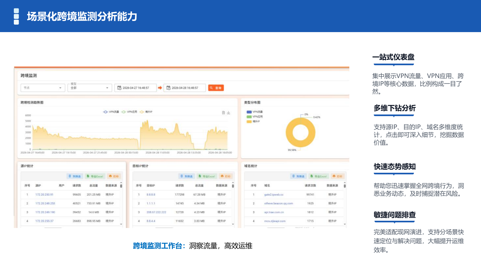Toggle VPN应用 series in trend chart legend
The width and height of the screenshot is (481, 270).
point(129,112)
